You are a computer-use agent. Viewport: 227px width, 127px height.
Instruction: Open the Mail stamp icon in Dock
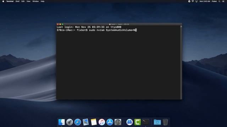point(86,122)
